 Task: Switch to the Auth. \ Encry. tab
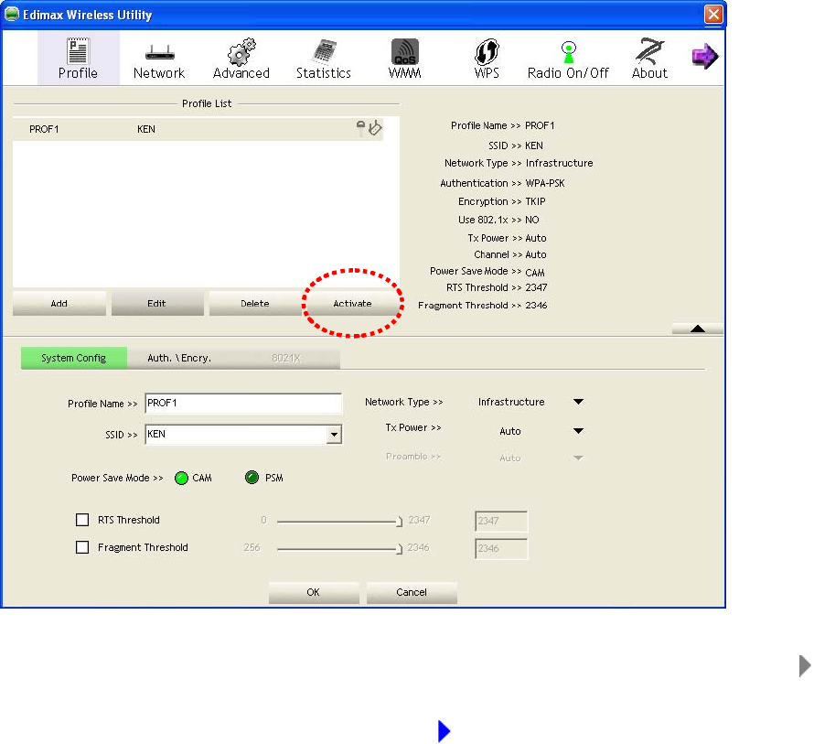(179, 358)
